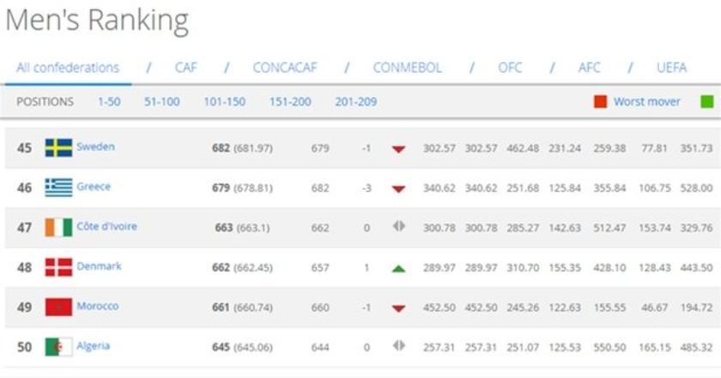
Task: Open the Greece team link
Action: [94, 186]
